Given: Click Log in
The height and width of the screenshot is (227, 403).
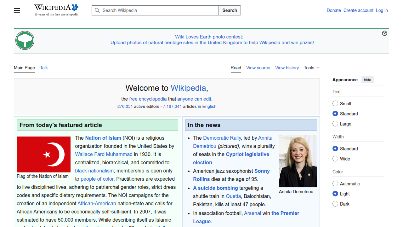Looking at the screenshot, I should pos(382,10).
